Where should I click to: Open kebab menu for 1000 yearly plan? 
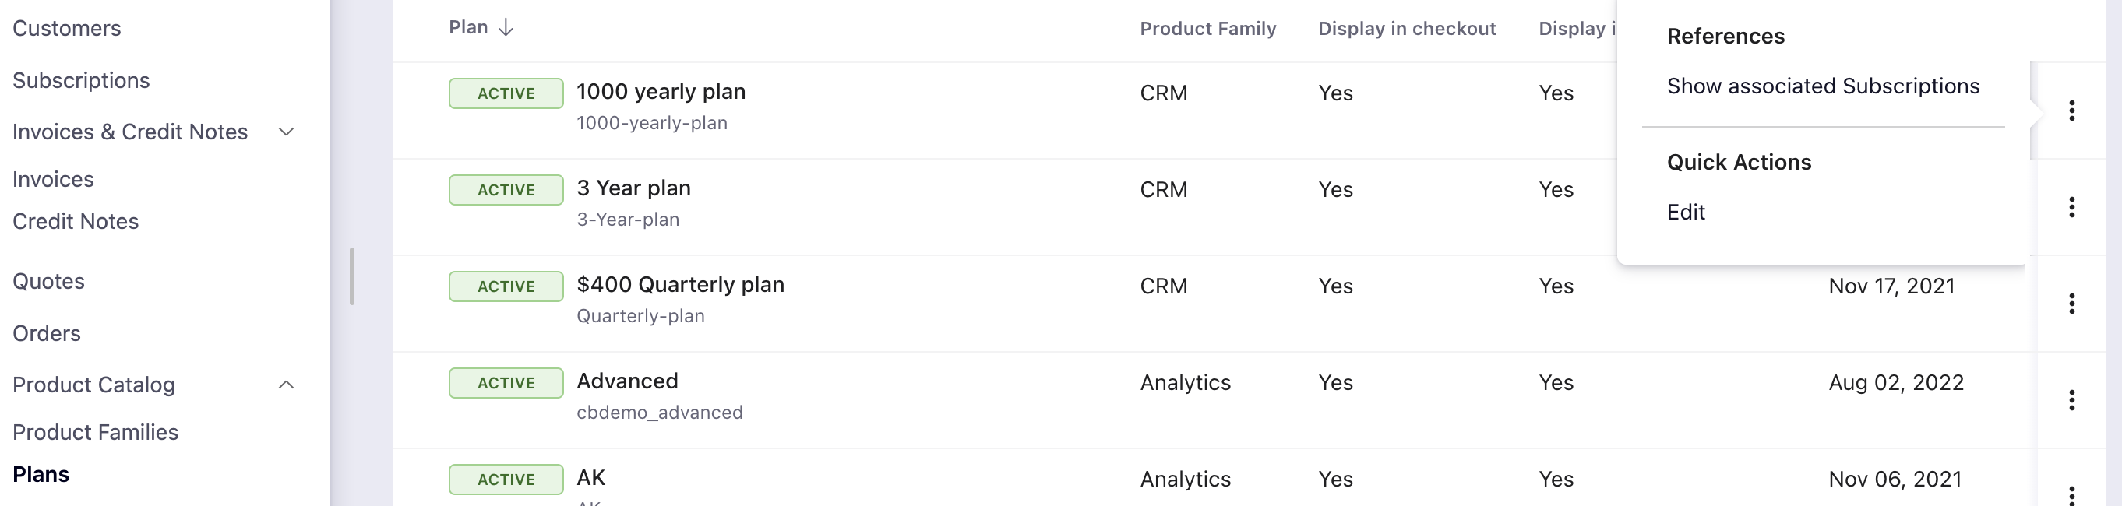pyautogui.click(x=2071, y=111)
